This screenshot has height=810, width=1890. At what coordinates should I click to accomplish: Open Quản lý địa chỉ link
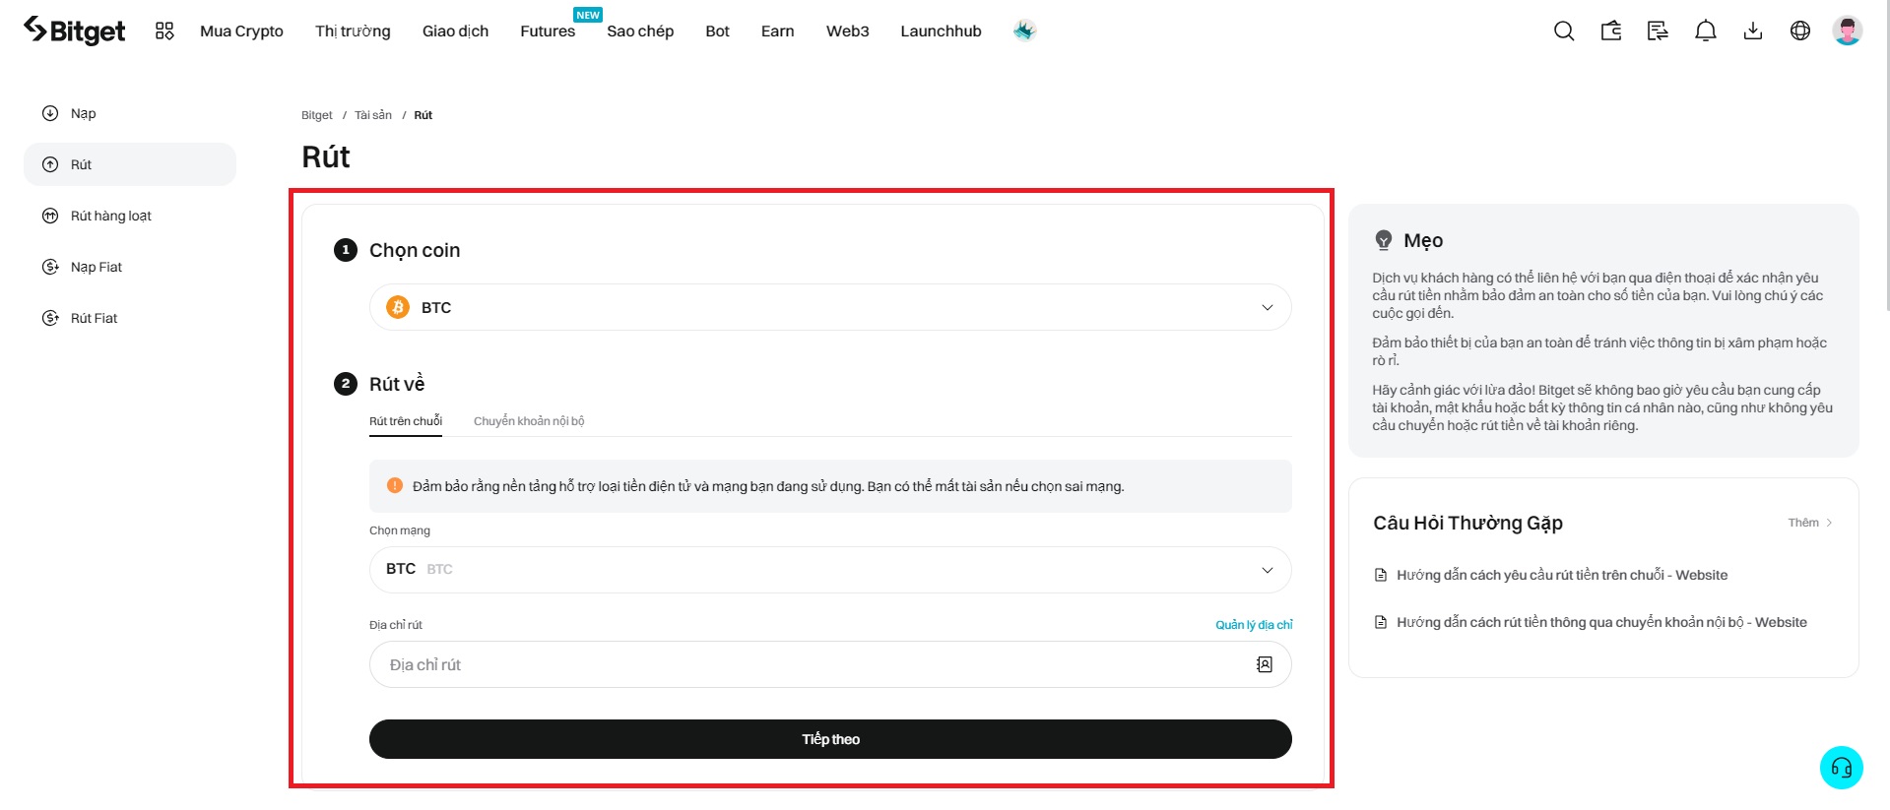[x=1254, y=625]
